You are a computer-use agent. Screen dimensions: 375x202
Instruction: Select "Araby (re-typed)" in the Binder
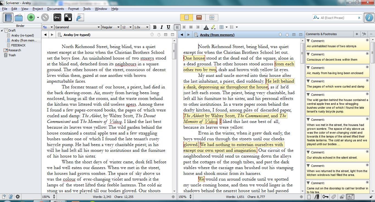(x=23, y=35)
